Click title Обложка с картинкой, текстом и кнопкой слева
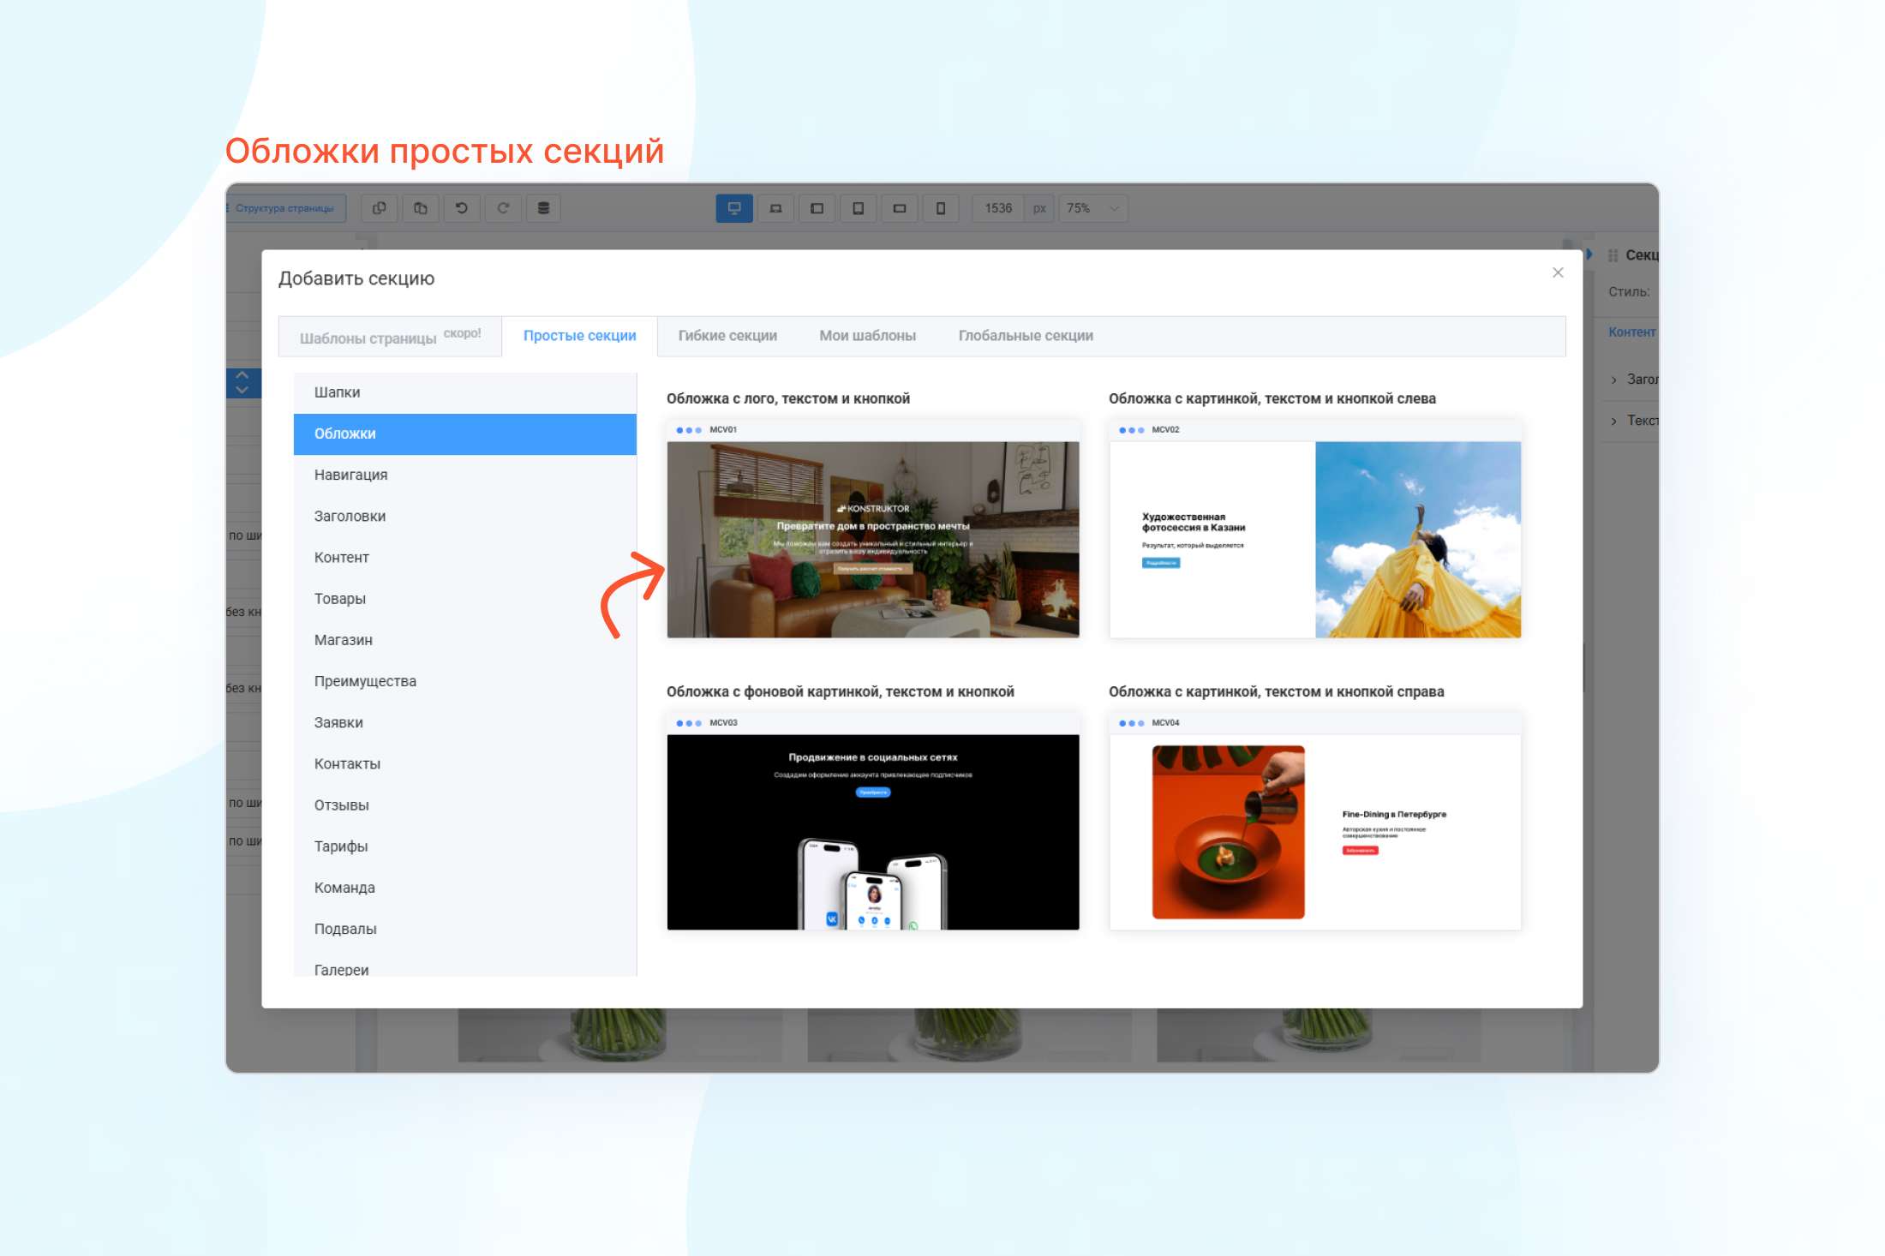The image size is (1885, 1256). pos(1272,398)
